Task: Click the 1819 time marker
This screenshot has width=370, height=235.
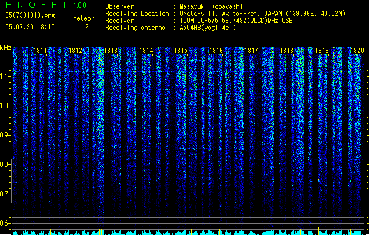Action: [x=322, y=51]
